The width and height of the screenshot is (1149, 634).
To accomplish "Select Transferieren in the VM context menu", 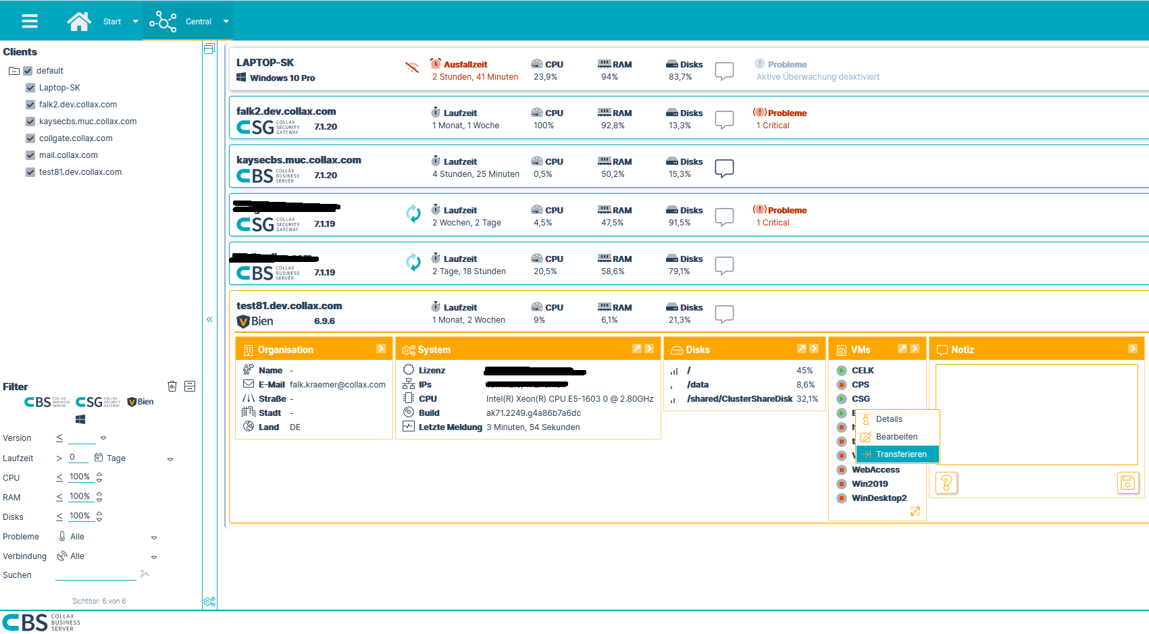I will pos(898,454).
